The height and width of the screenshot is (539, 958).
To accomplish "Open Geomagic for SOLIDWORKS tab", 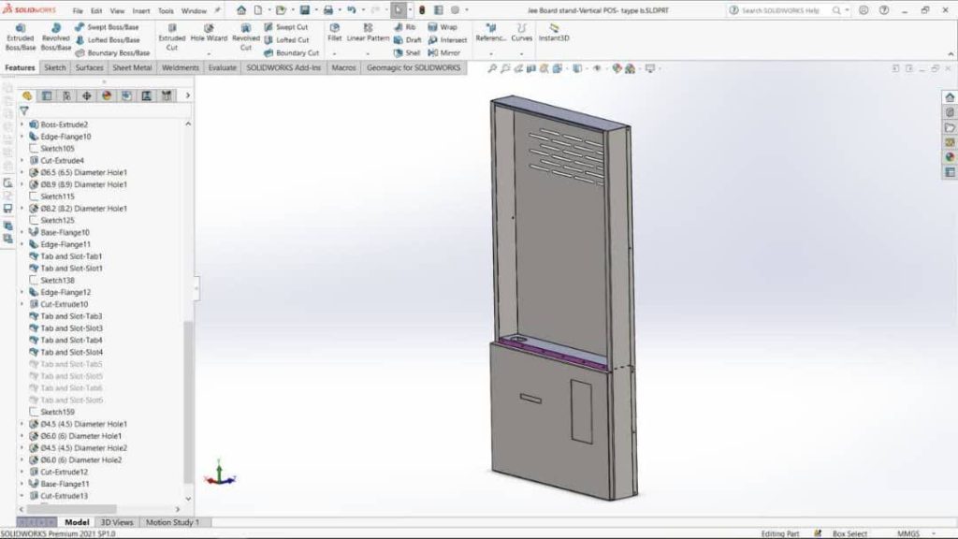I will click(414, 67).
